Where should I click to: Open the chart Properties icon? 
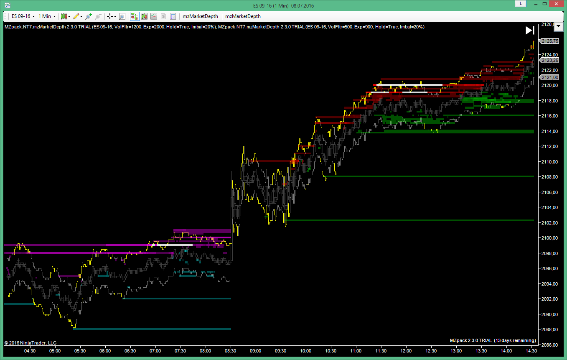[173, 16]
